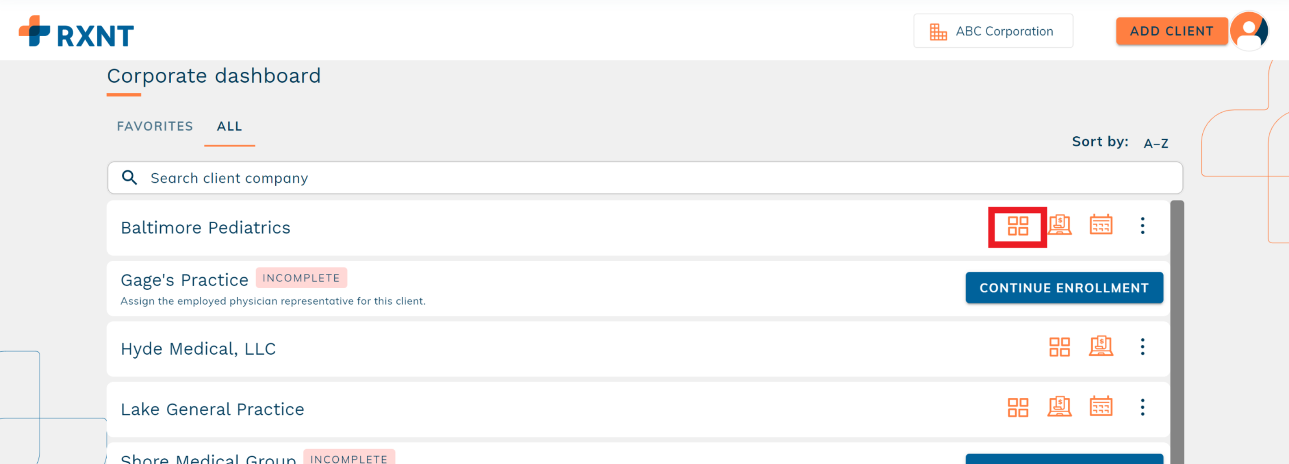The width and height of the screenshot is (1289, 464).
Task: Select the ALL tab
Action: coord(229,127)
